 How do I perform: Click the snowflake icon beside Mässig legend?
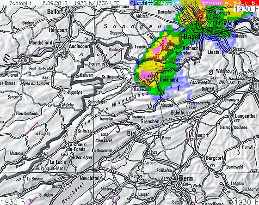178,3
